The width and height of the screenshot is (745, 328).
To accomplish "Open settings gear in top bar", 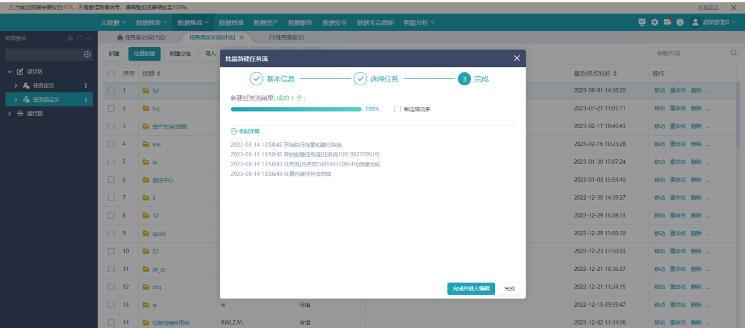I will point(655,22).
